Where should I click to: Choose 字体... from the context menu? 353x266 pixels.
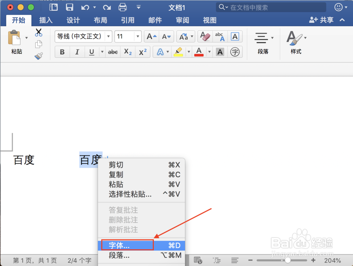120,245
